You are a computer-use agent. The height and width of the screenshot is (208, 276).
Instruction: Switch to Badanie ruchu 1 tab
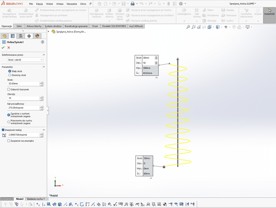[x=36, y=199]
